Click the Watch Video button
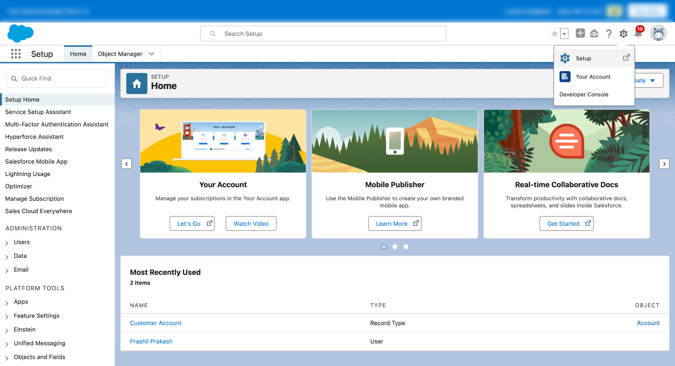 (251, 223)
